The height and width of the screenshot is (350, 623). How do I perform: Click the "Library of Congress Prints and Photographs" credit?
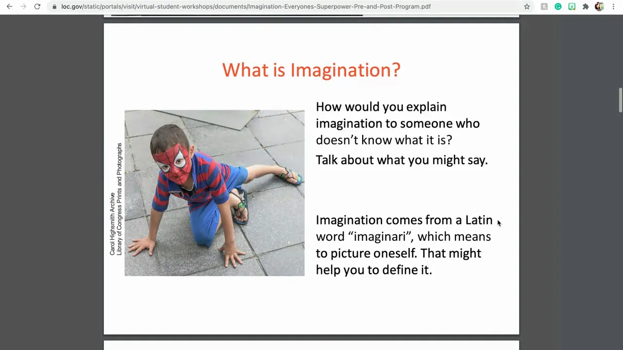(119, 199)
